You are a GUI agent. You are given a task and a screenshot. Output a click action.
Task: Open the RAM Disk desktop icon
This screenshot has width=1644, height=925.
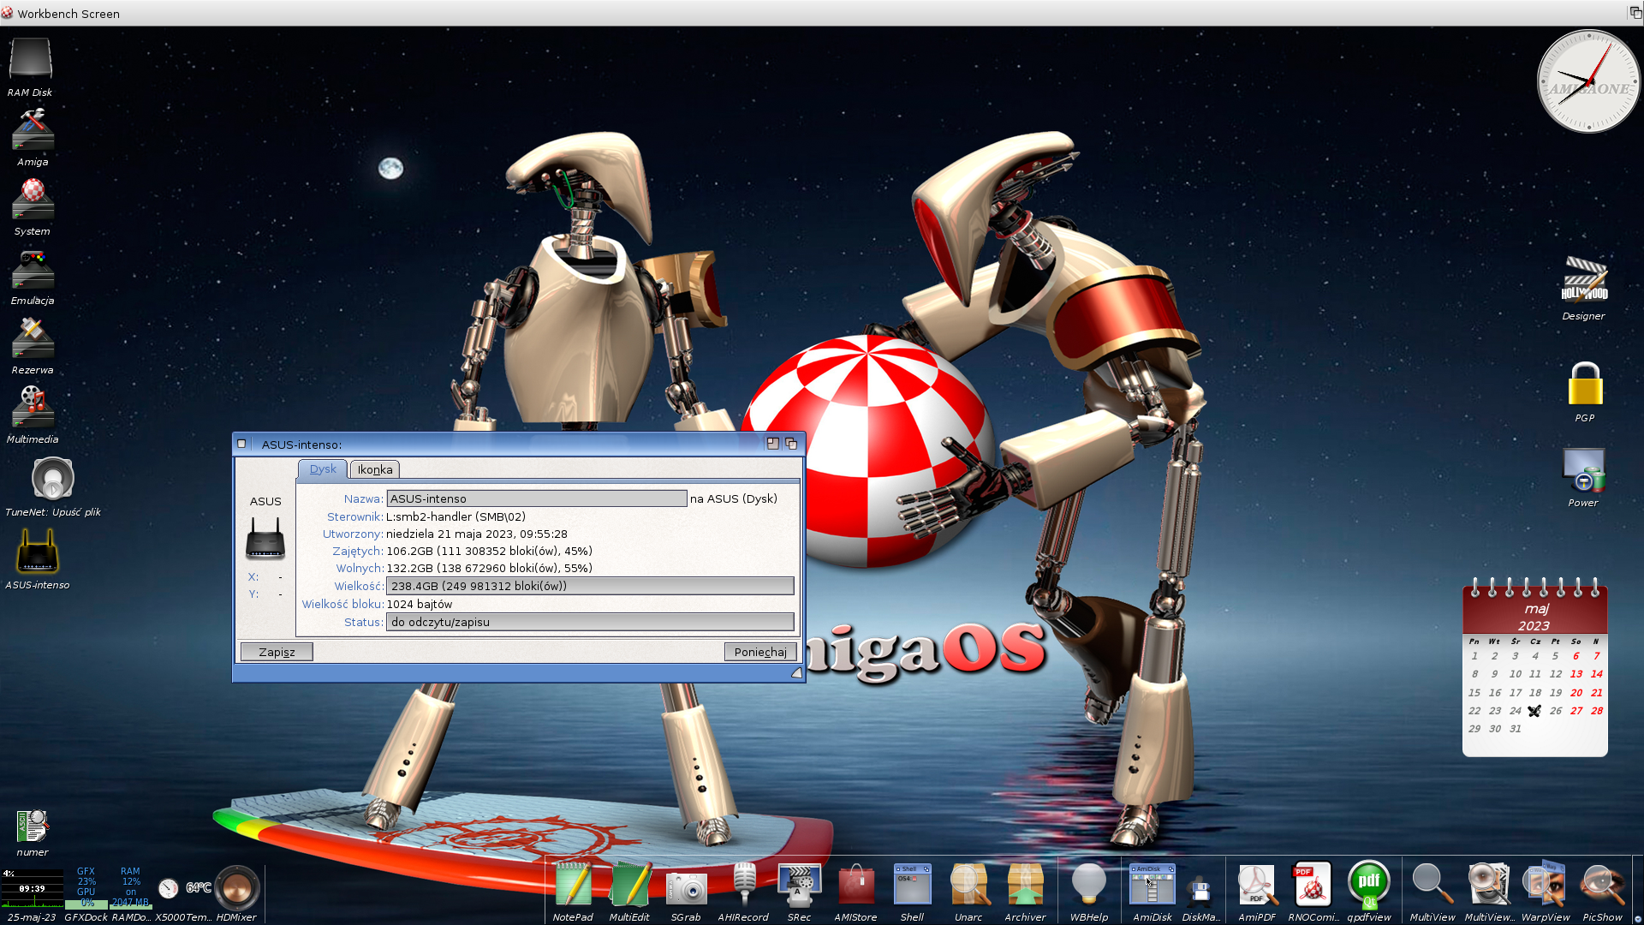pos(31,58)
